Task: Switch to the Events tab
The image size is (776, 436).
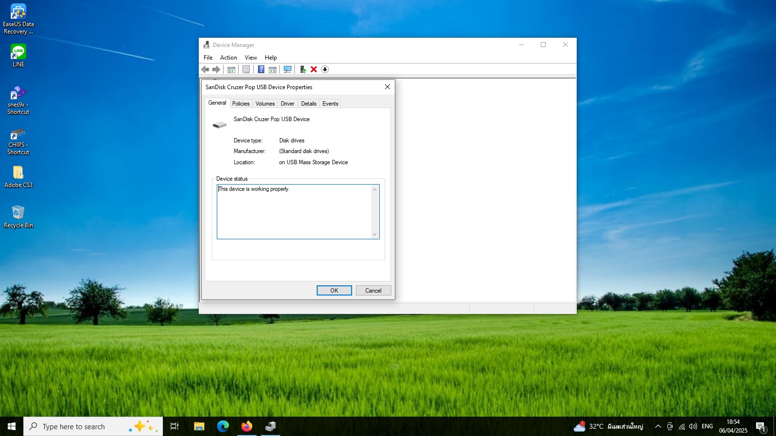Action: (330, 104)
